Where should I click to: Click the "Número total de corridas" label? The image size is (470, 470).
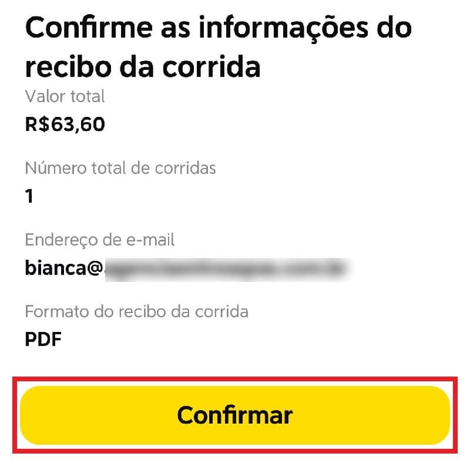tap(120, 168)
